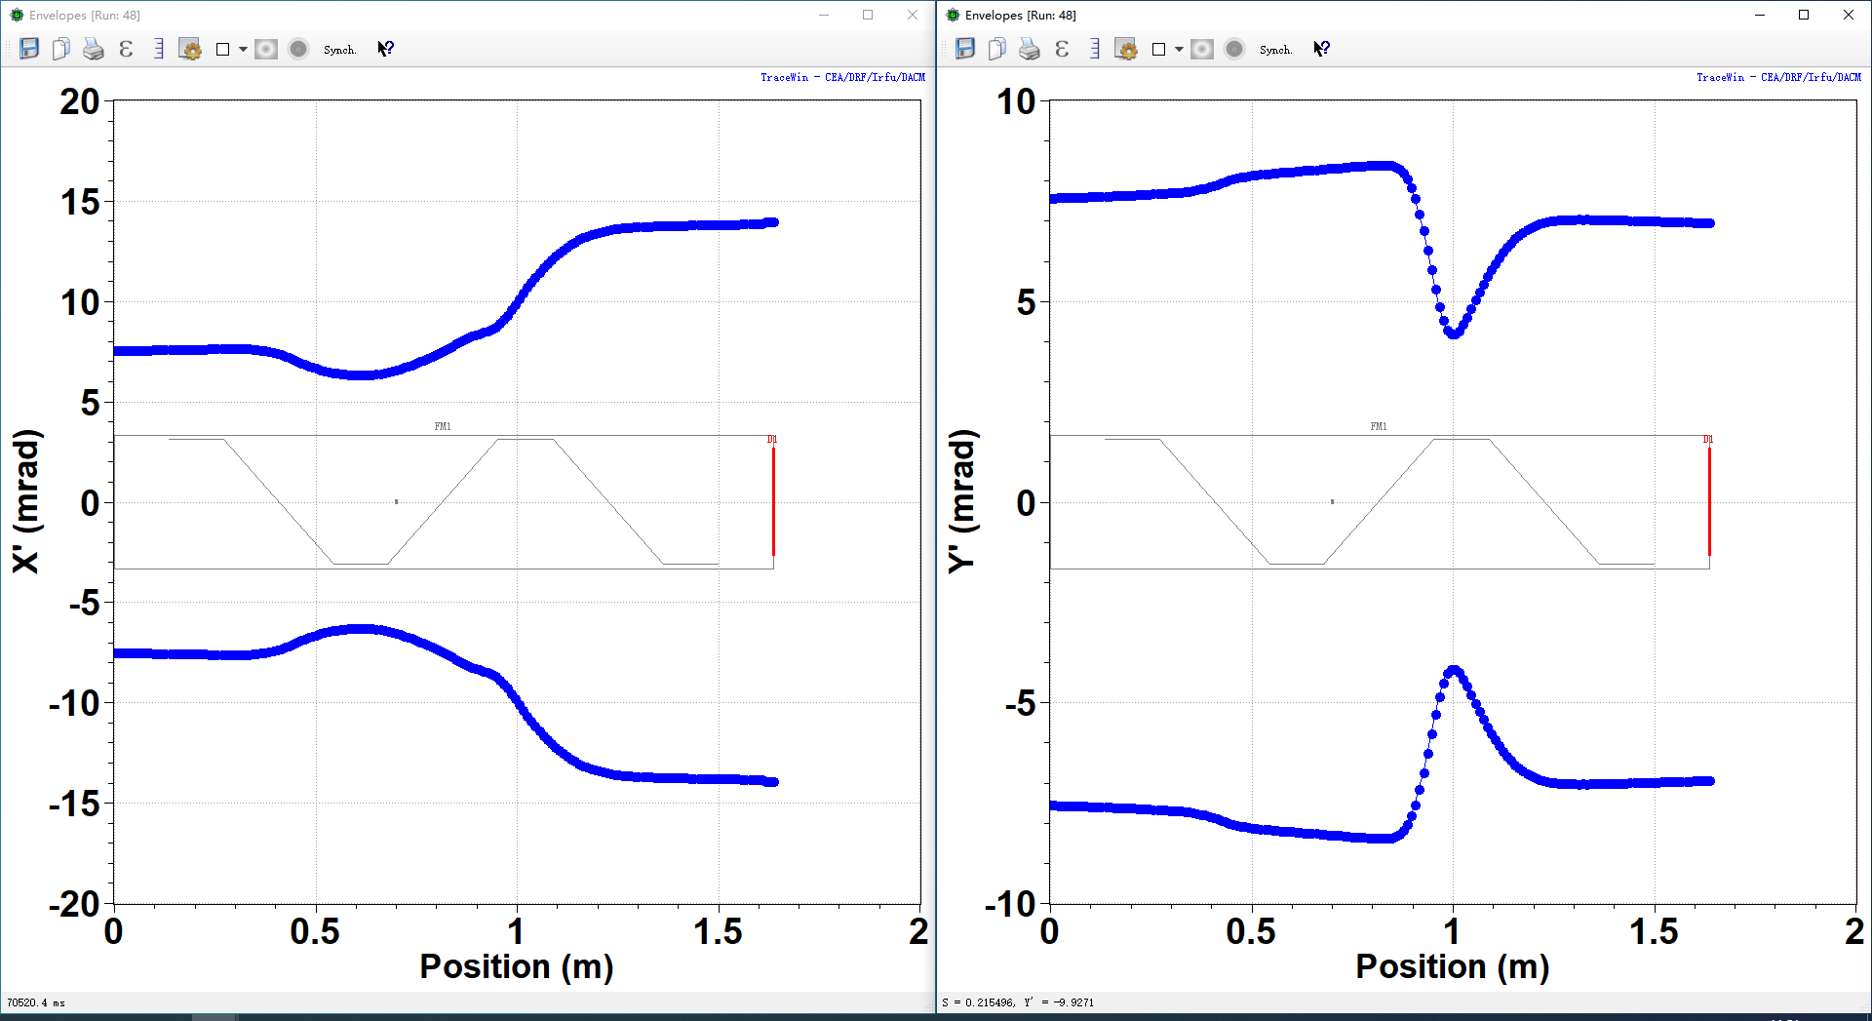Click left window title bar app icon
This screenshot has height=1021, width=1872.
coord(17,15)
